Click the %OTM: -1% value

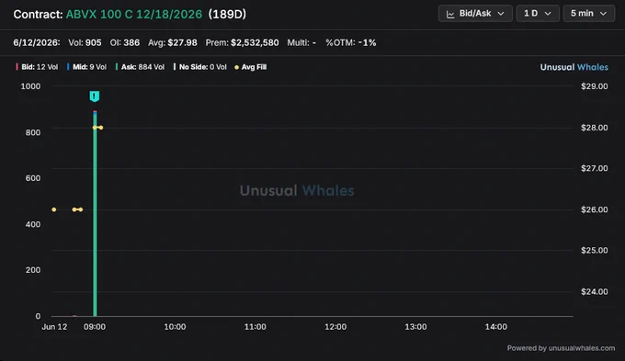pyautogui.click(x=351, y=42)
